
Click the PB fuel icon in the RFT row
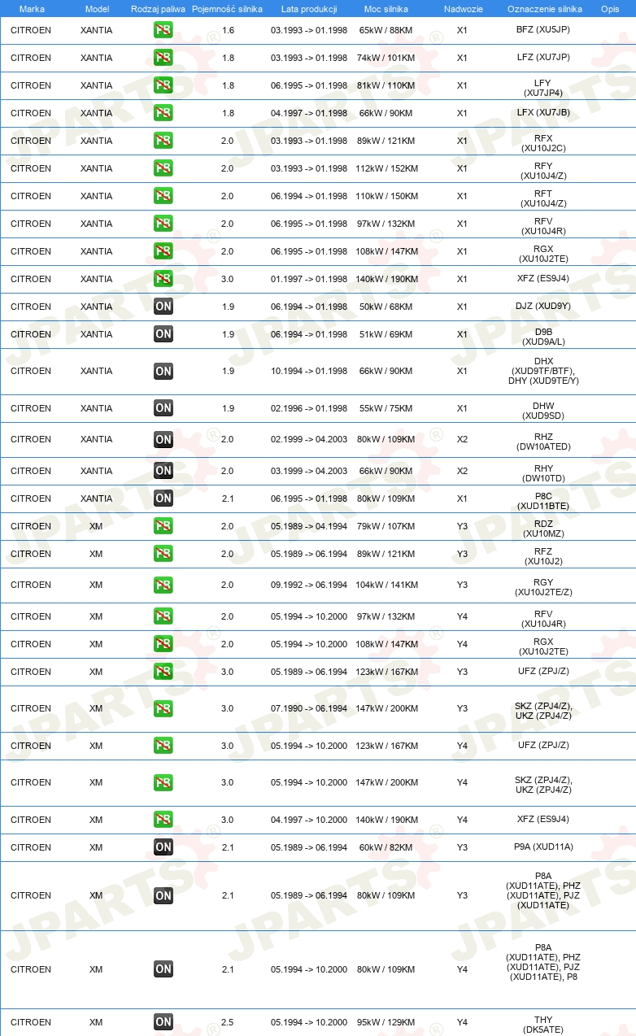tap(163, 196)
